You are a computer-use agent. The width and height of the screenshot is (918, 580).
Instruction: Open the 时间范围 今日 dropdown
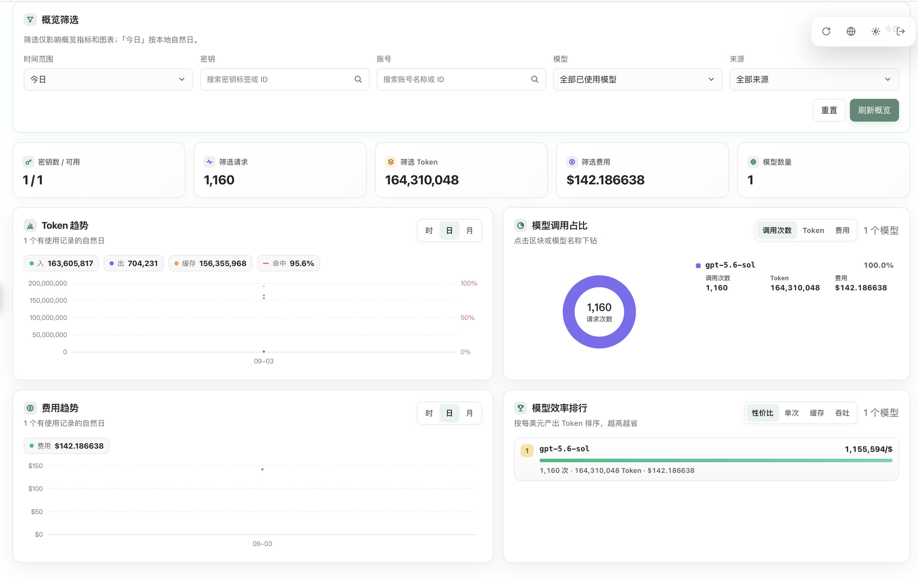pyautogui.click(x=108, y=79)
